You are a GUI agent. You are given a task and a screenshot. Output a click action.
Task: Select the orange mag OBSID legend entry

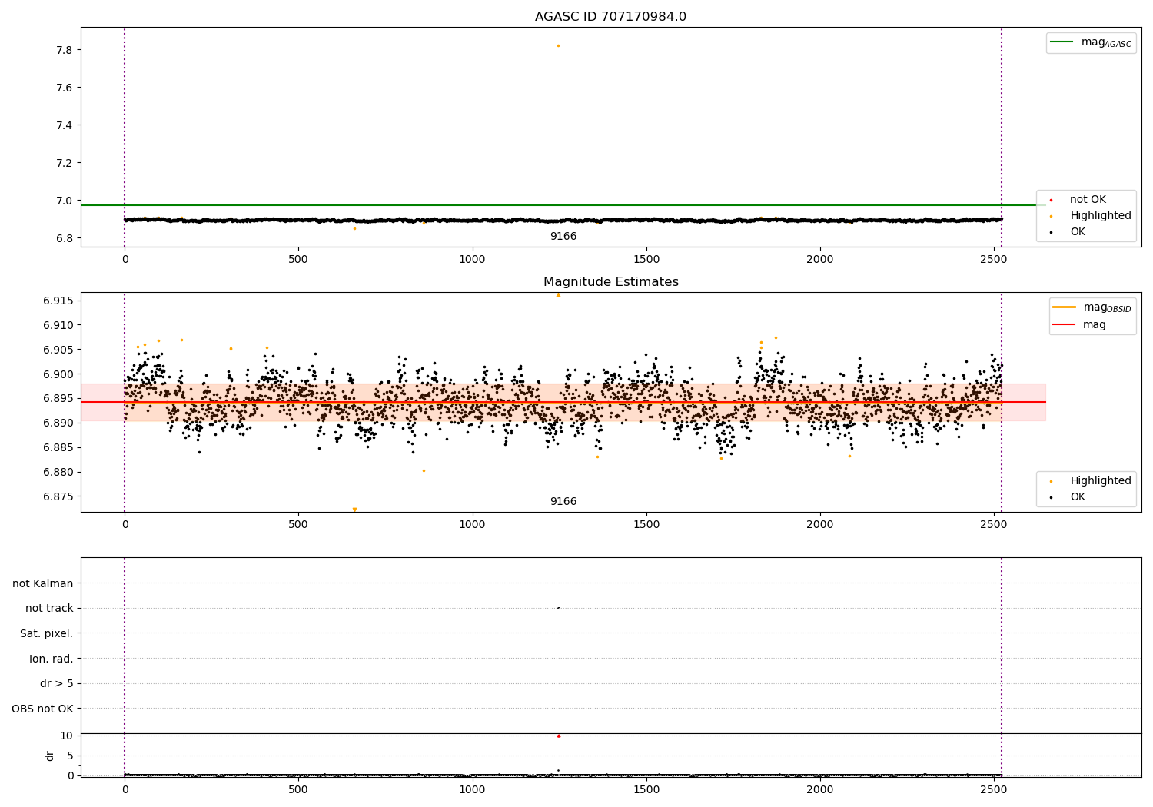[1092, 307]
